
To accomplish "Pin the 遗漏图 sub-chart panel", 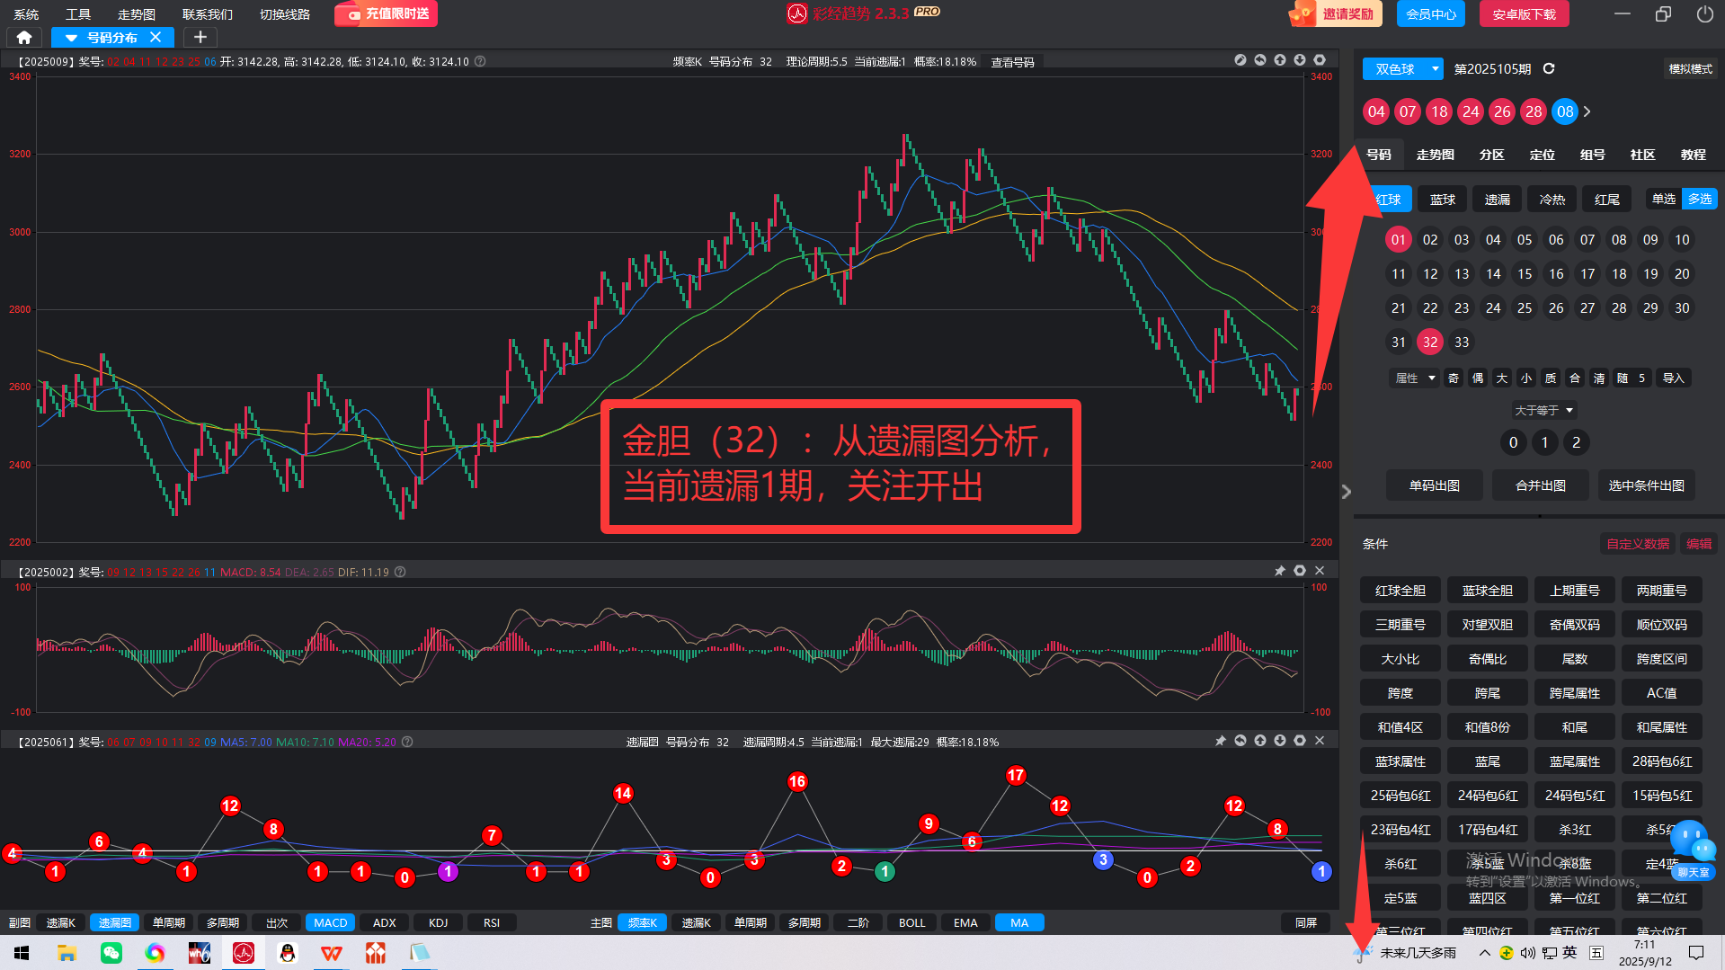I will pos(1221,741).
